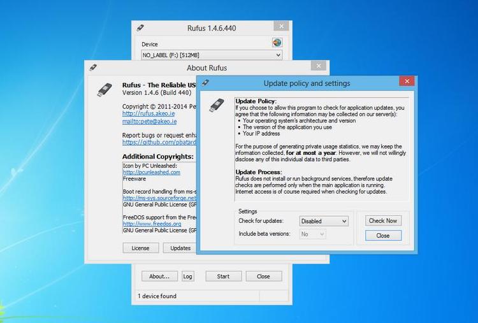This screenshot has height=323, width=478.
Task: Click the 'Rufus - The Reliable' title text
Action: [x=154, y=85]
